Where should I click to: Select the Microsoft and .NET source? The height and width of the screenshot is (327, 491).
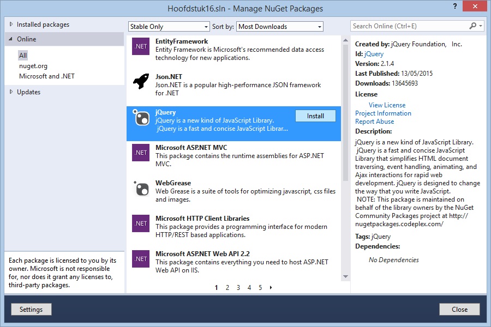click(x=47, y=76)
